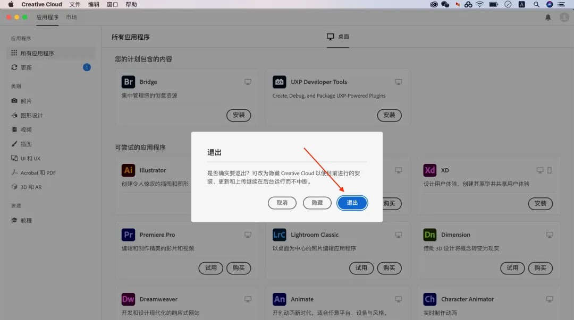Click 取消 to dismiss the quit dialog
This screenshot has height=320, width=574.
click(x=282, y=203)
